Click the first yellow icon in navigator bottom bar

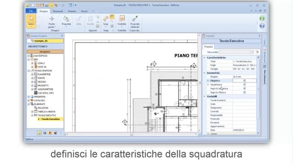coord(39,133)
